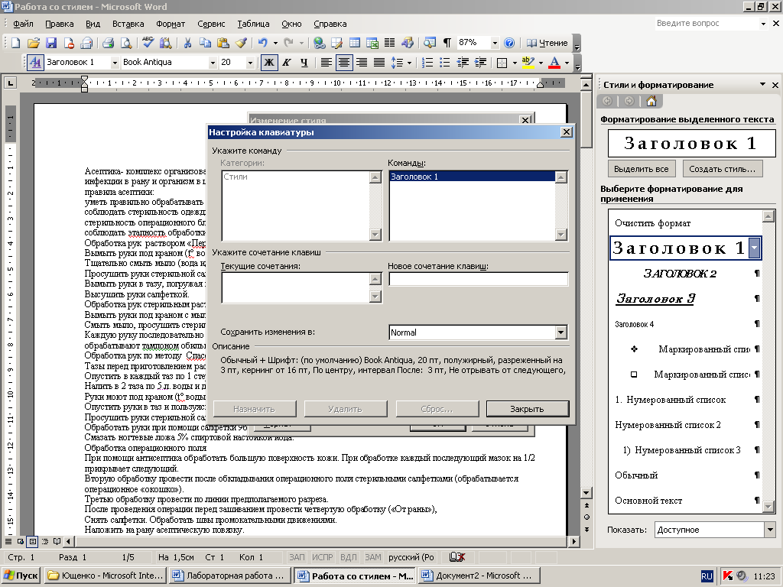
Task: Insert a hyperlink with the globe icon
Action: [319, 43]
